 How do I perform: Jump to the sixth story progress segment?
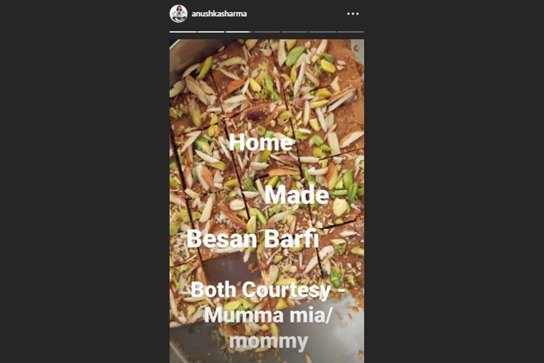click(x=322, y=32)
